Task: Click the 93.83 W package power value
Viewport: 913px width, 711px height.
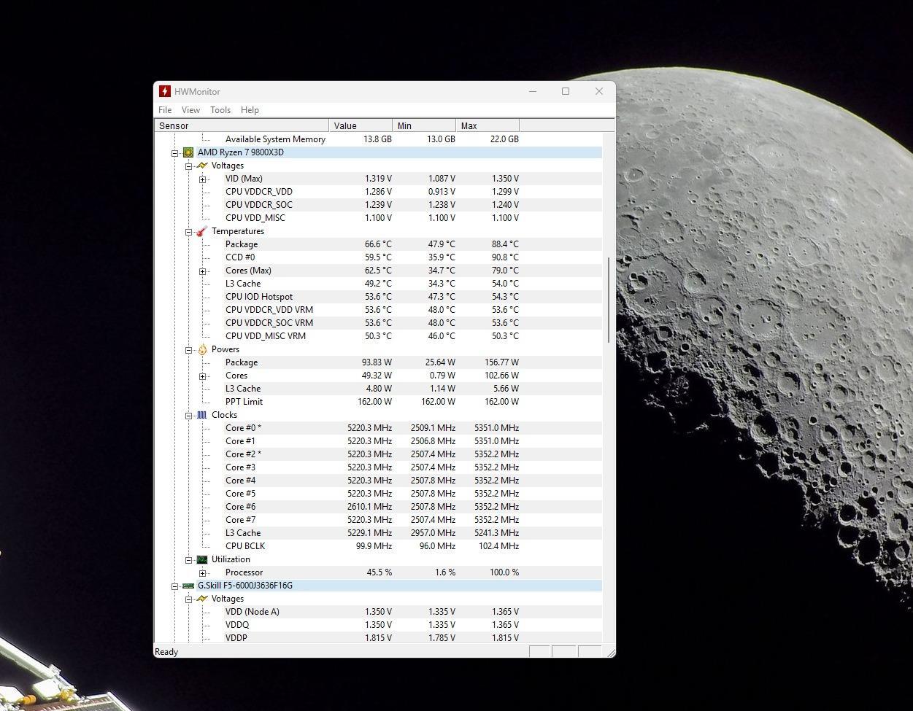Action: (377, 362)
